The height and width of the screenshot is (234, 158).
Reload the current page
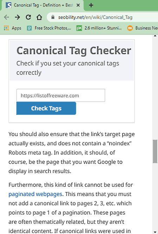tap(28, 17)
